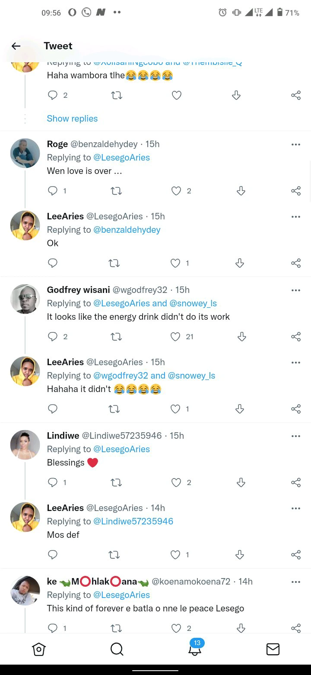311x675 pixels.
Task: Open the Home tab in bottom bar
Action: click(x=39, y=649)
